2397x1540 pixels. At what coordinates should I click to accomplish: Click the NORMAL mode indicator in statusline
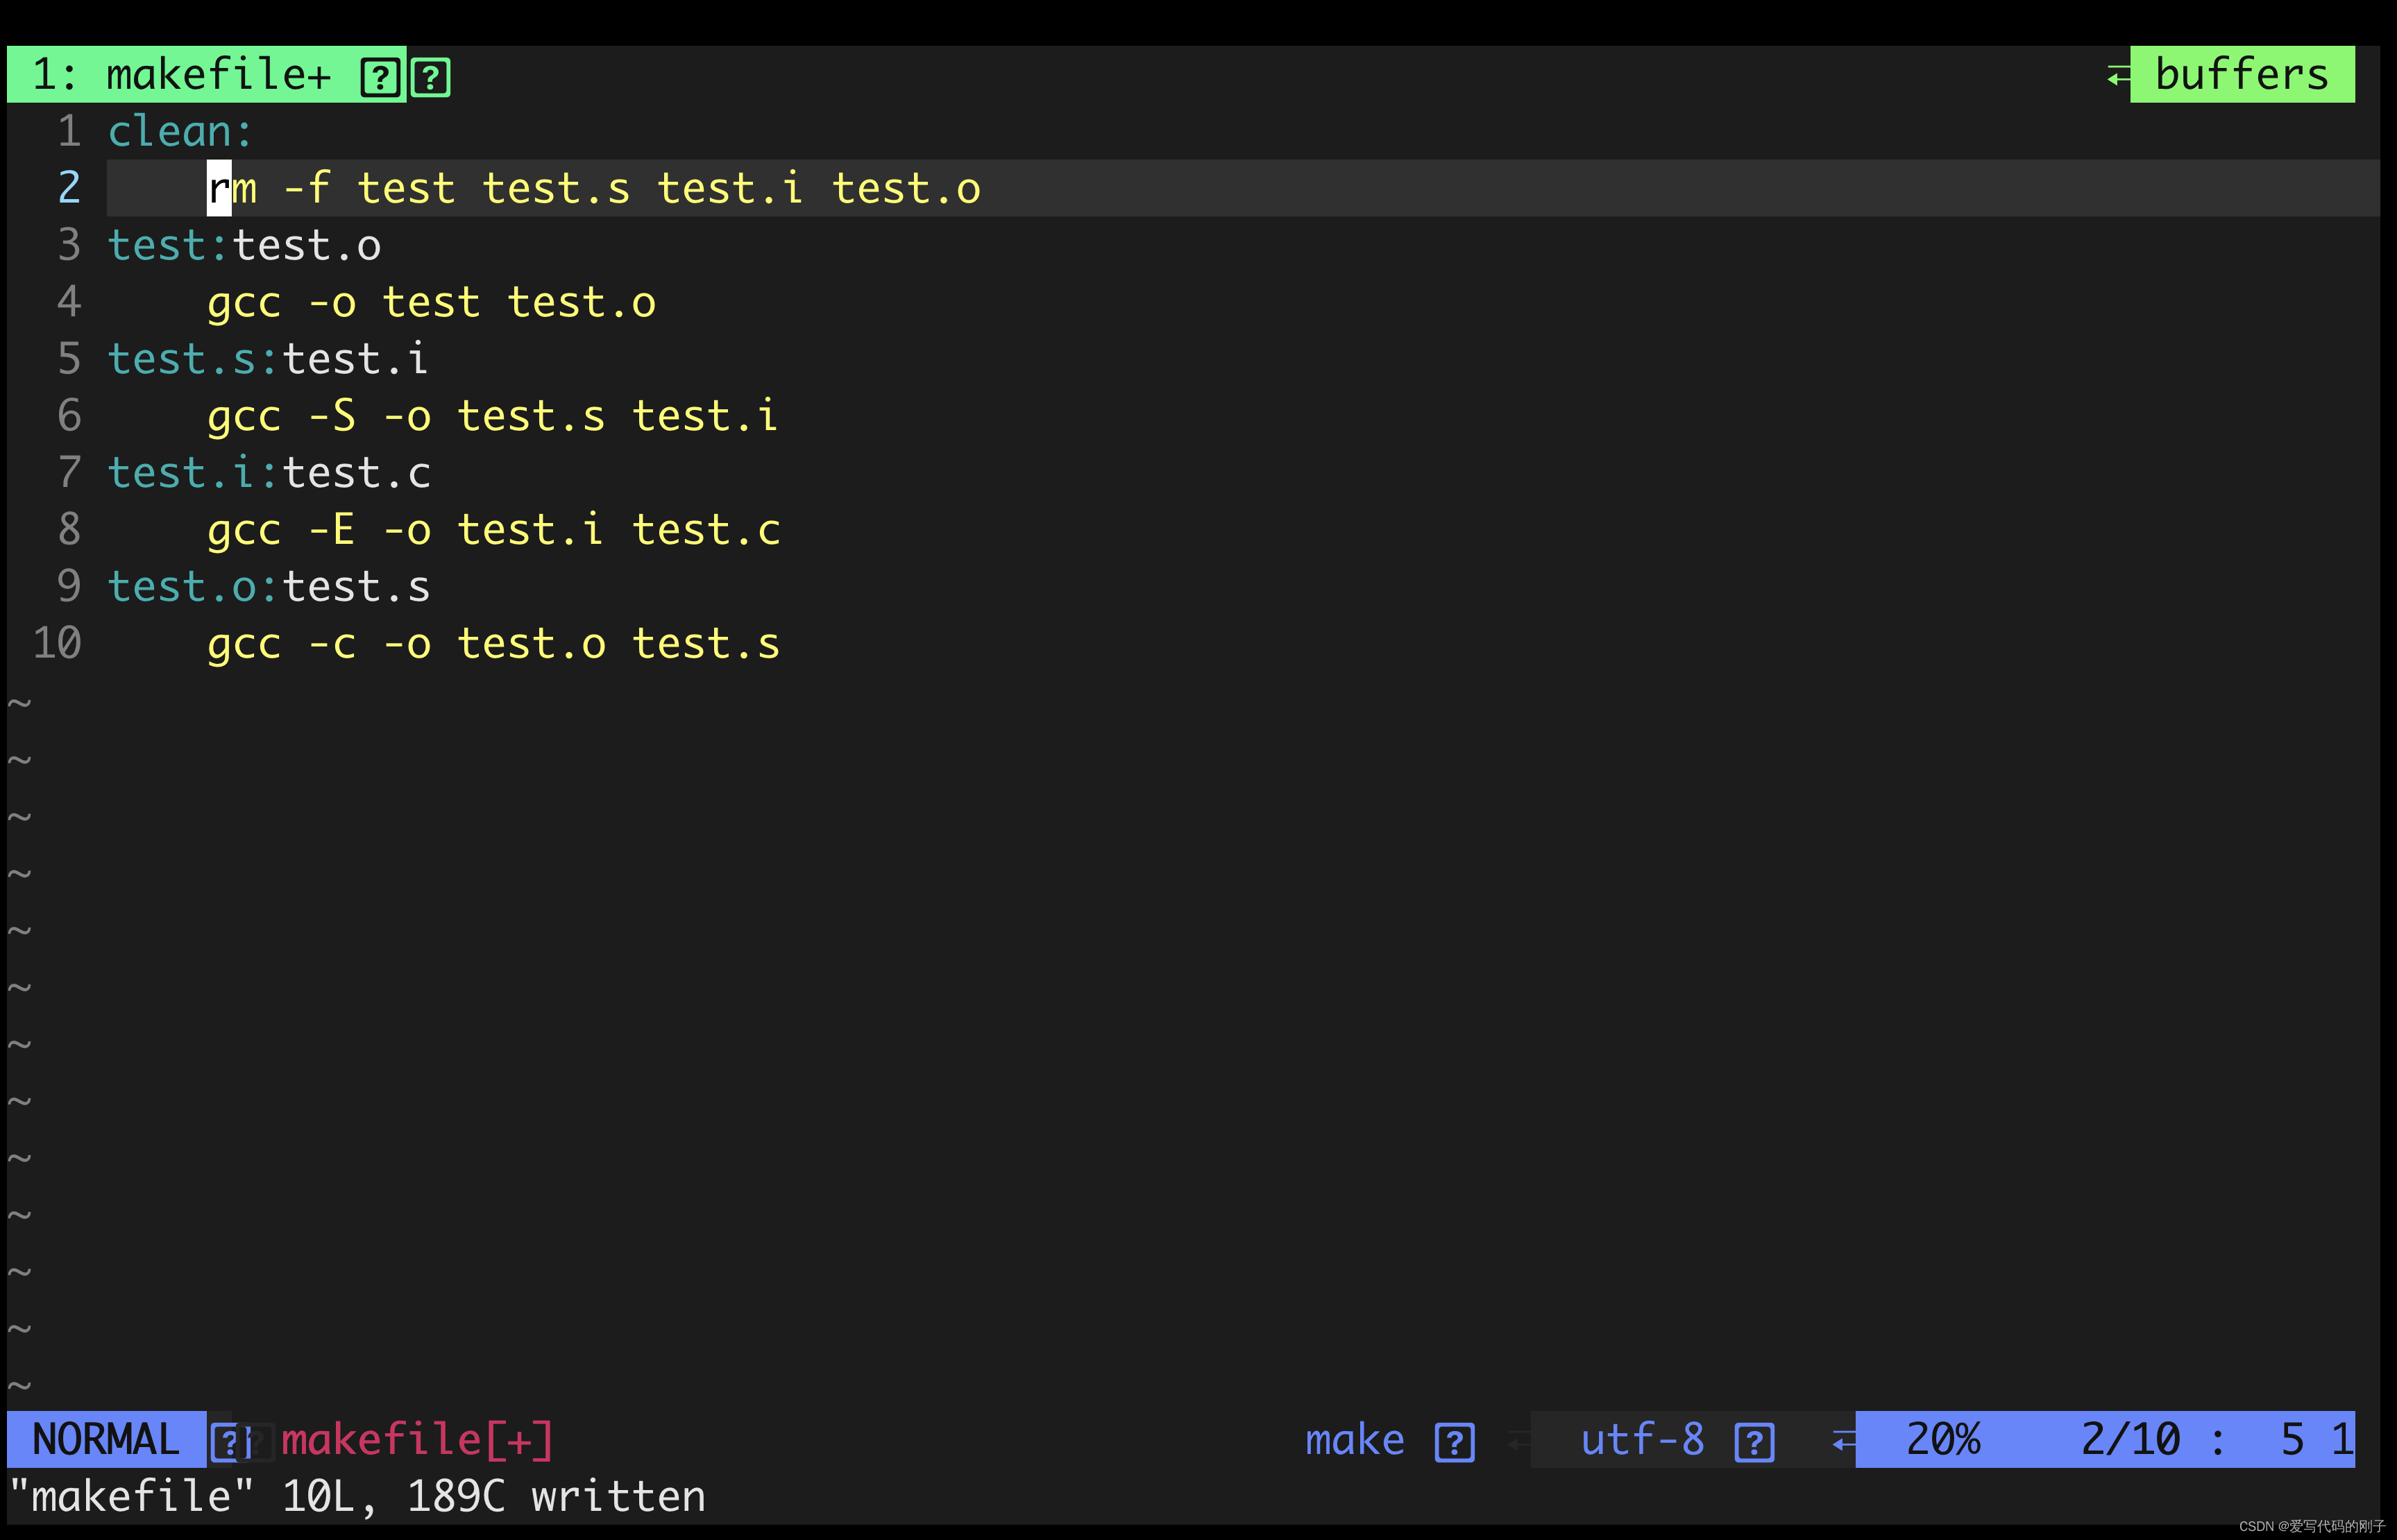coord(106,1440)
